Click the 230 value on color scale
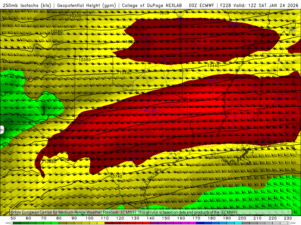 click(x=288, y=218)
